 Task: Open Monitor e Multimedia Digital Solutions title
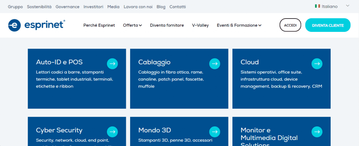click(269, 137)
